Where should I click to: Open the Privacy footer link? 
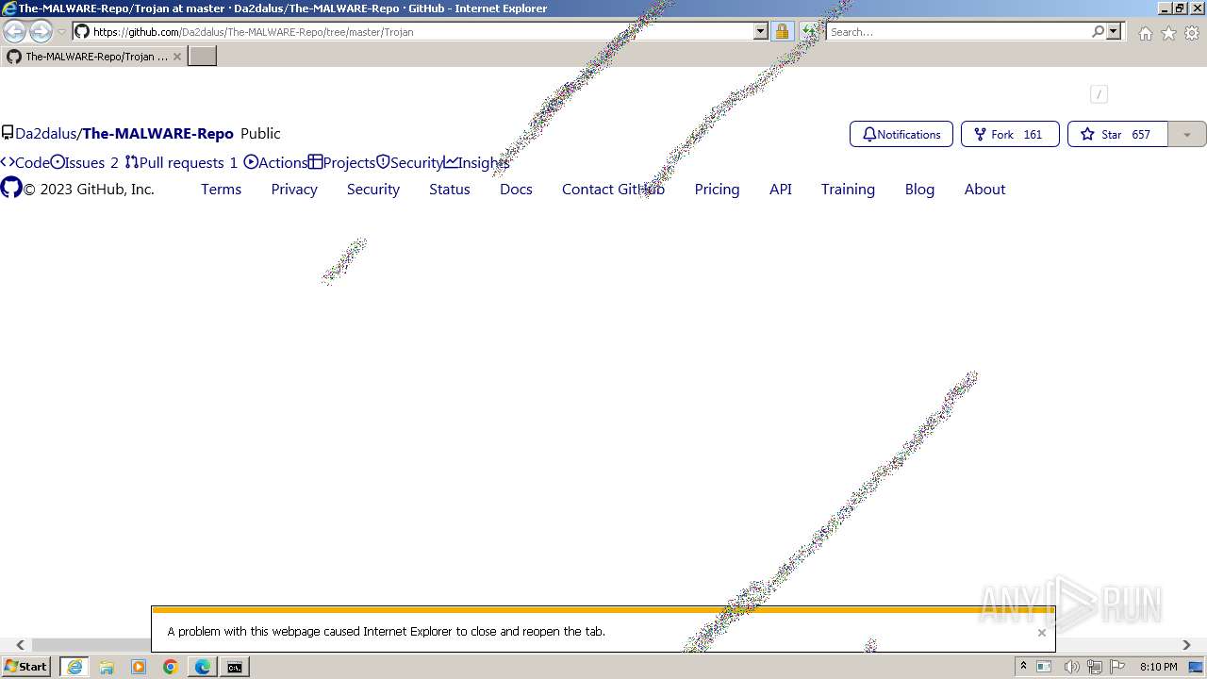click(294, 189)
